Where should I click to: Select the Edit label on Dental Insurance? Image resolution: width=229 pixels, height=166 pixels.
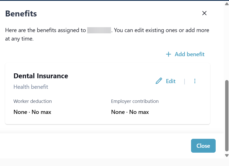point(171,81)
